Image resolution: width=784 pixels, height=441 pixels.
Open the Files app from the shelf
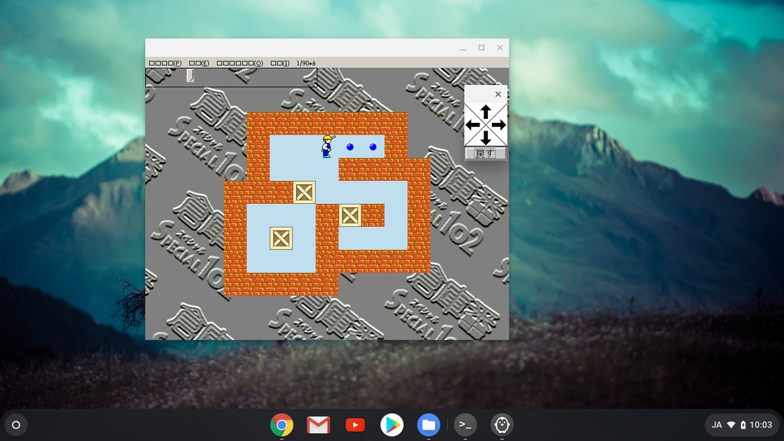tap(429, 425)
